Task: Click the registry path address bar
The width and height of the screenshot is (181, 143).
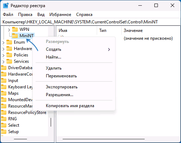Action: [90, 22]
